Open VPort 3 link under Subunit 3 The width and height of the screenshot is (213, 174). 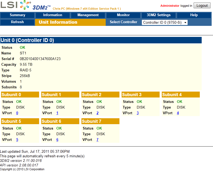click(138, 113)
